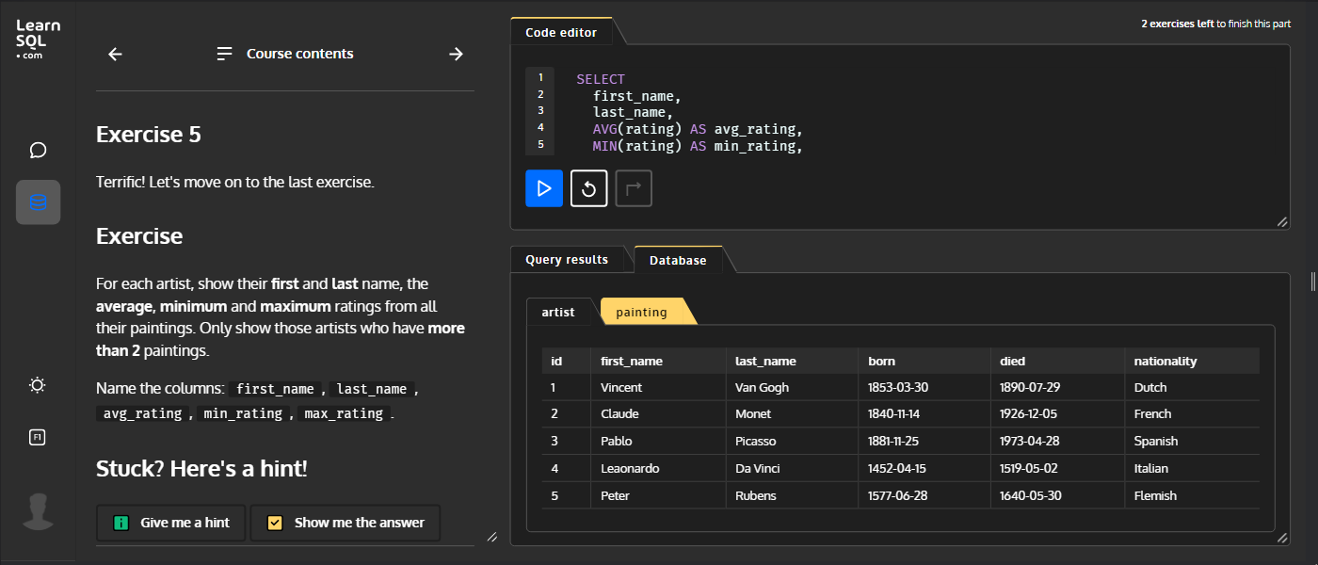
Task: Select the database icon in sidebar
Action: coord(39,202)
